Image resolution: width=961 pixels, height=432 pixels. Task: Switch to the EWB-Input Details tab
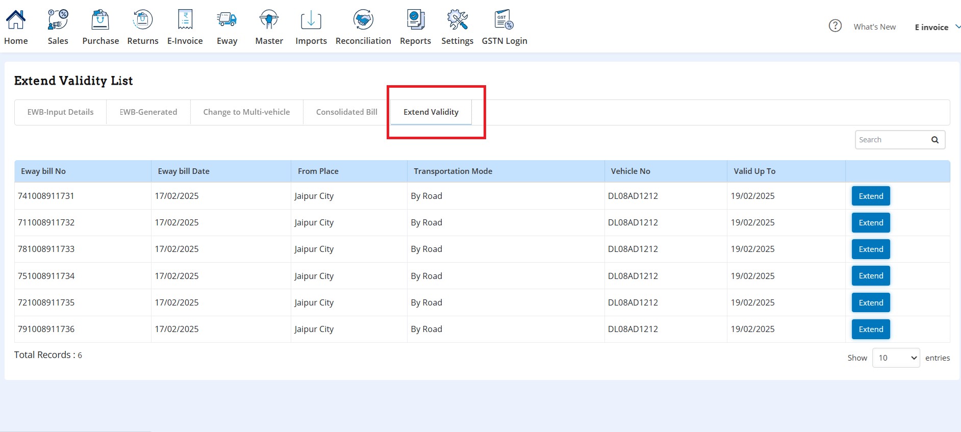click(60, 112)
